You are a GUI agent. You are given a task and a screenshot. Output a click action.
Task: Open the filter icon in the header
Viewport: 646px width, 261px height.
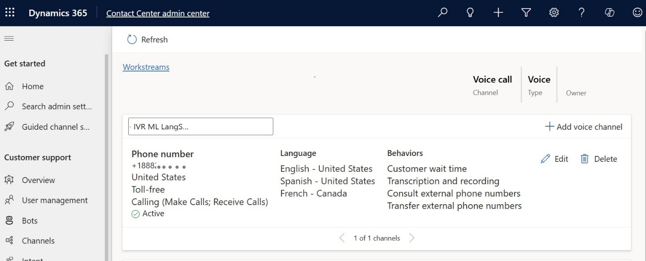525,12
